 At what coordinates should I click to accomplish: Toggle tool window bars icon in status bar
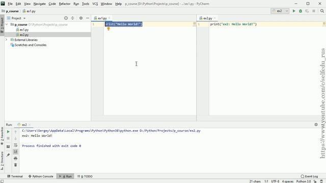(2, 181)
